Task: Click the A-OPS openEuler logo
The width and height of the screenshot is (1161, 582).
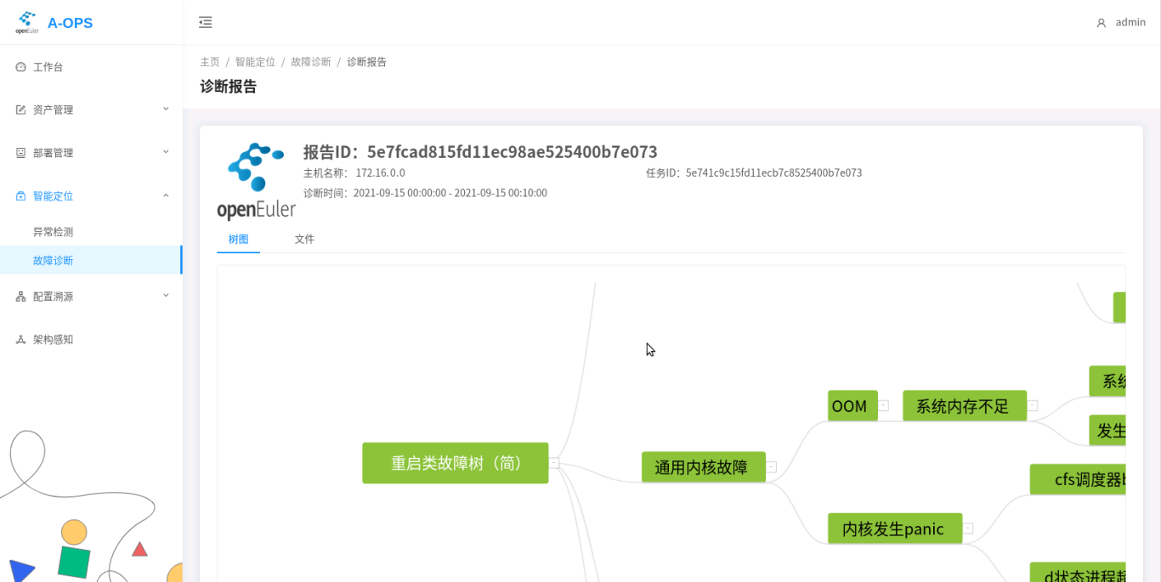Action: [54, 23]
